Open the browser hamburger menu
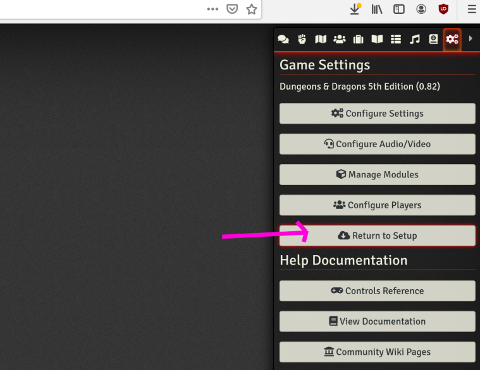This screenshot has width=480, height=370. (x=472, y=9)
